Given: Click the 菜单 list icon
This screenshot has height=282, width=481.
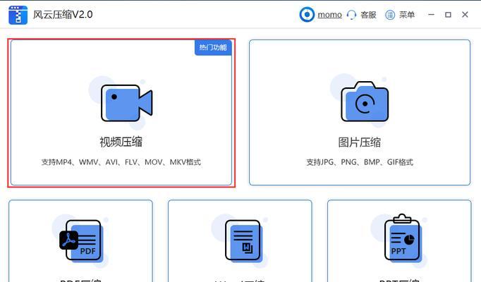Looking at the screenshot, I should point(390,15).
